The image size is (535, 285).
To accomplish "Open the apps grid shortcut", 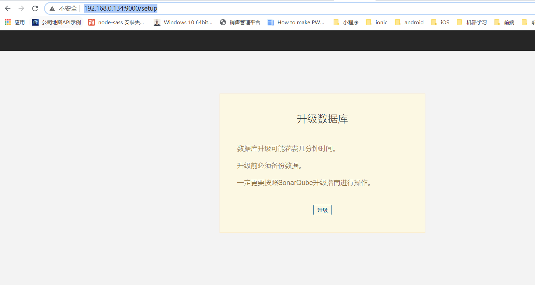I will coord(15,23).
